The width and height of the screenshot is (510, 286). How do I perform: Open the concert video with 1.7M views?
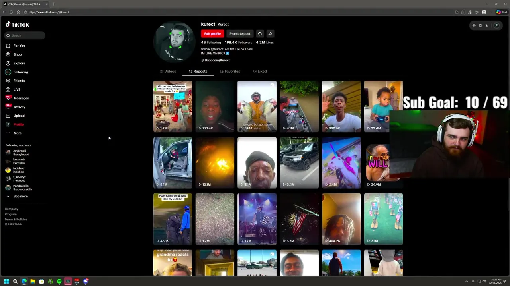[257, 219]
